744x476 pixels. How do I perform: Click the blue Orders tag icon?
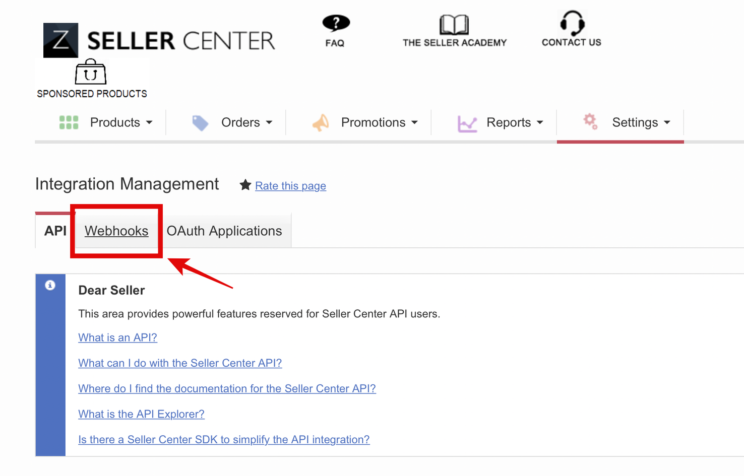point(200,122)
